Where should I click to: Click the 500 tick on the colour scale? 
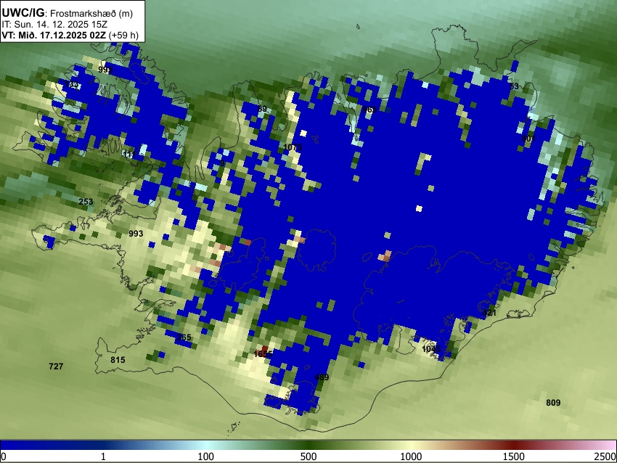(308, 456)
